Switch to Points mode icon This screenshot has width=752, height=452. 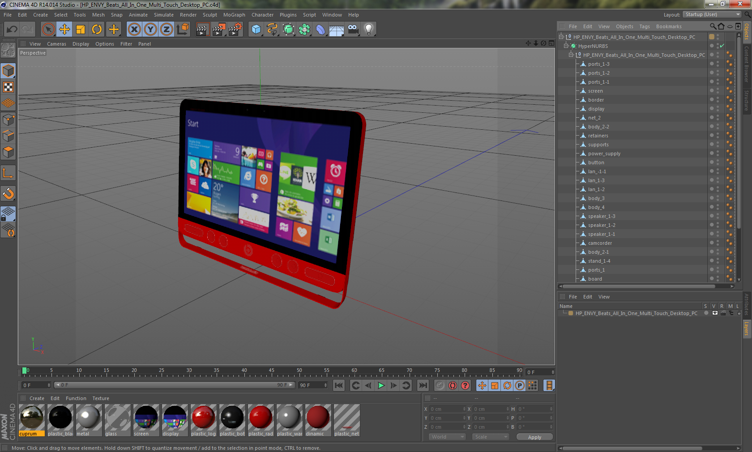point(8,119)
